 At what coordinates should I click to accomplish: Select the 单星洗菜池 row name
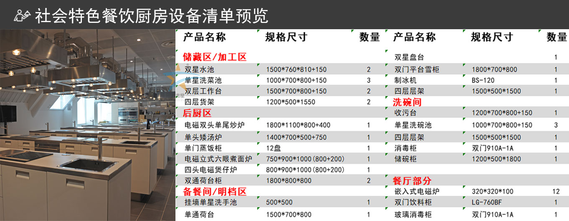pos(203,80)
